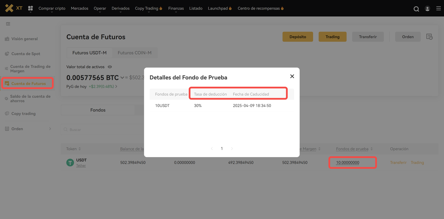Open PyG de hoy details arrow
This screenshot has height=219, width=444.
[116, 86]
